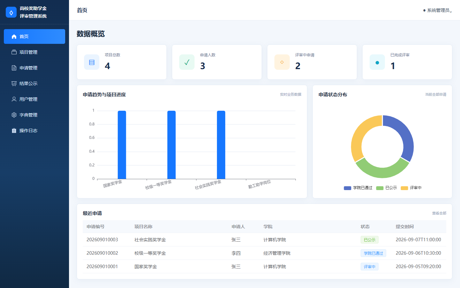Image resolution: width=460 pixels, height=288 pixels.
Task: Open the 系统管理员 user dropdown
Action: (437, 10)
